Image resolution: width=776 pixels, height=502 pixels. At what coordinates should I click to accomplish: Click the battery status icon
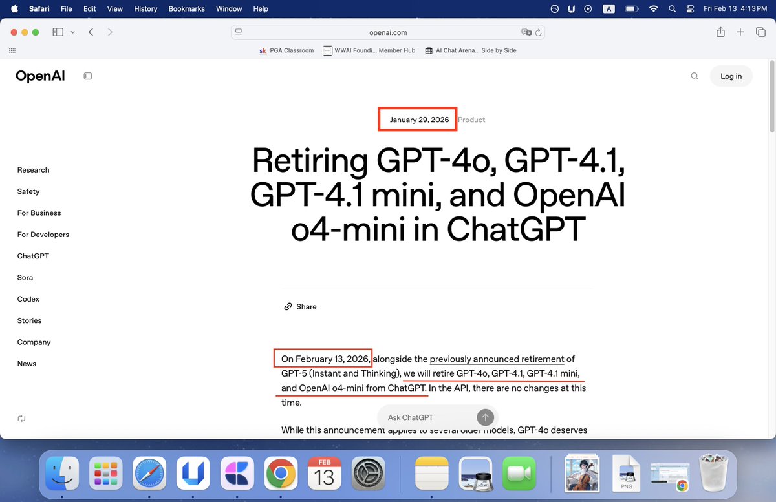pos(632,9)
